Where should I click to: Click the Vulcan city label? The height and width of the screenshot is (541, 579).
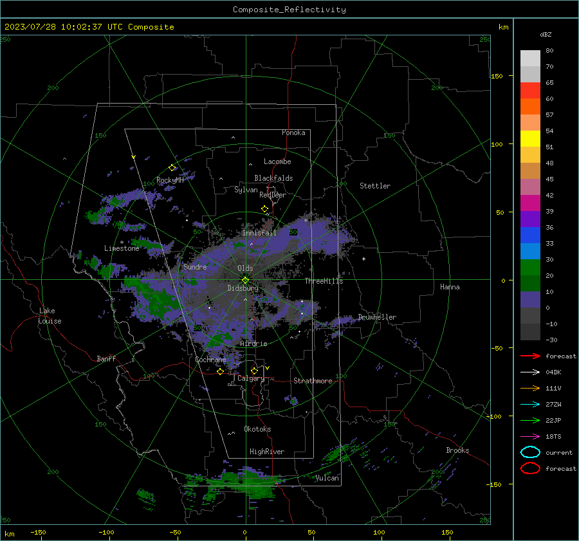[x=327, y=478]
